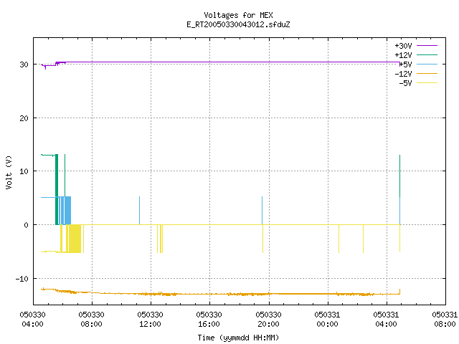Image resolution: width=459 pixels, height=344 pixels.
Task: Click the solid blue +5V block near 06:30
Action: point(67,211)
